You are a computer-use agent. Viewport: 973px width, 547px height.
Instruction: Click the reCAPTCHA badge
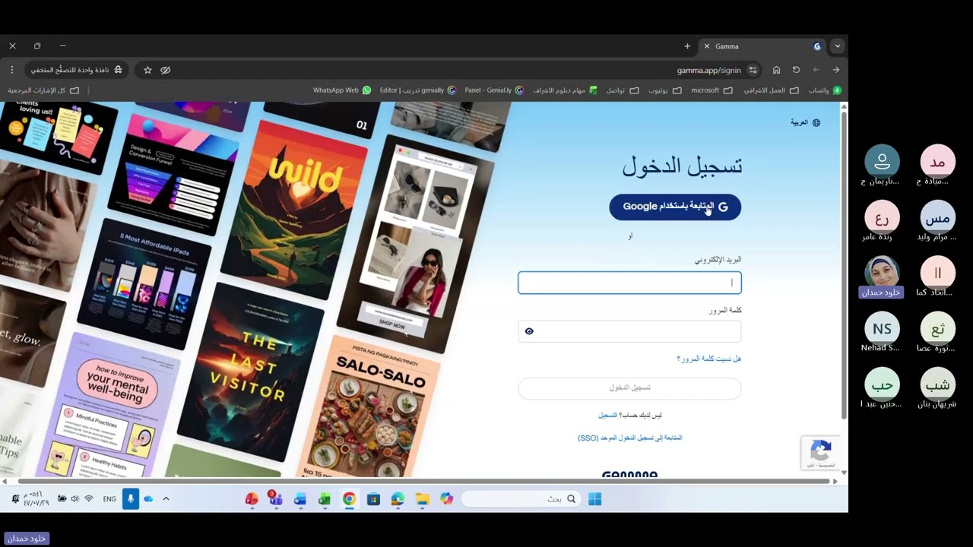click(821, 452)
